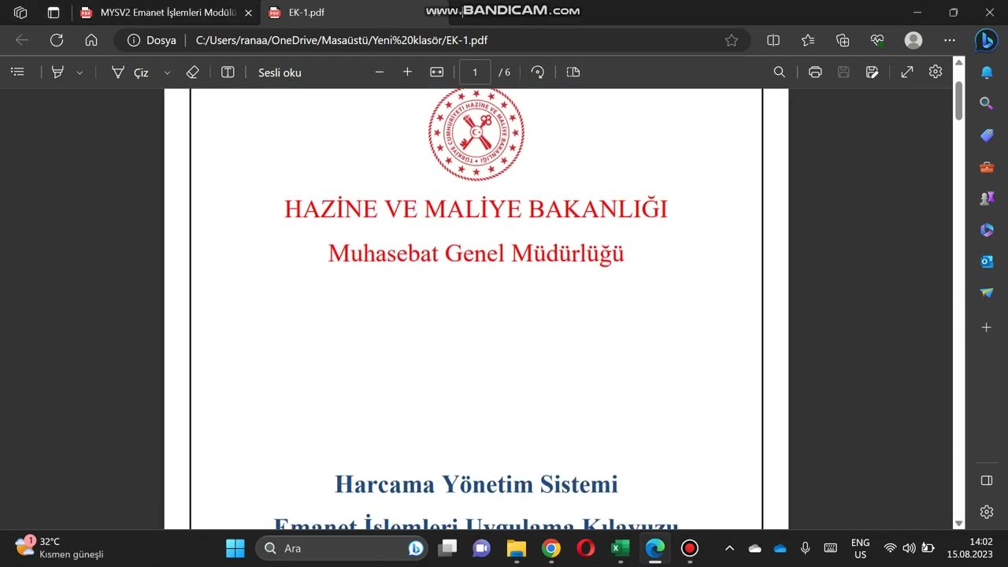The image size is (1008, 567).
Task: Expand the Çiz drawing options dropdown
Action: click(x=167, y=72)
